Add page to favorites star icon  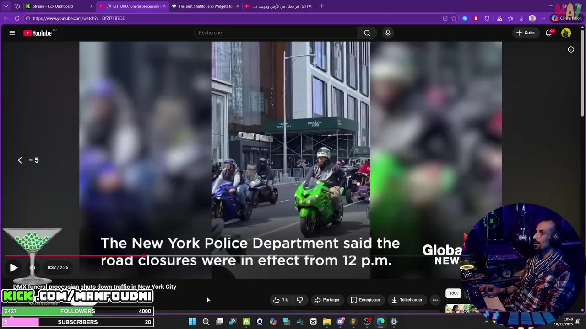coord(454,18)
